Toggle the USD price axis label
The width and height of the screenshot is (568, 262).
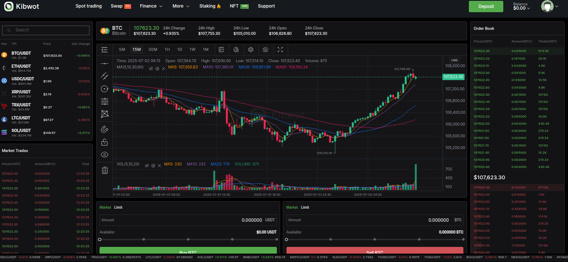click(454, 60)
